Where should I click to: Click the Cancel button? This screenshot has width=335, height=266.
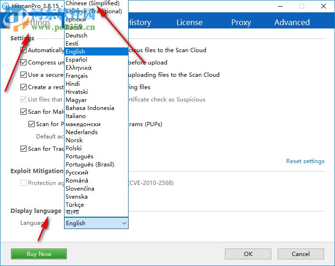point(301,254)
